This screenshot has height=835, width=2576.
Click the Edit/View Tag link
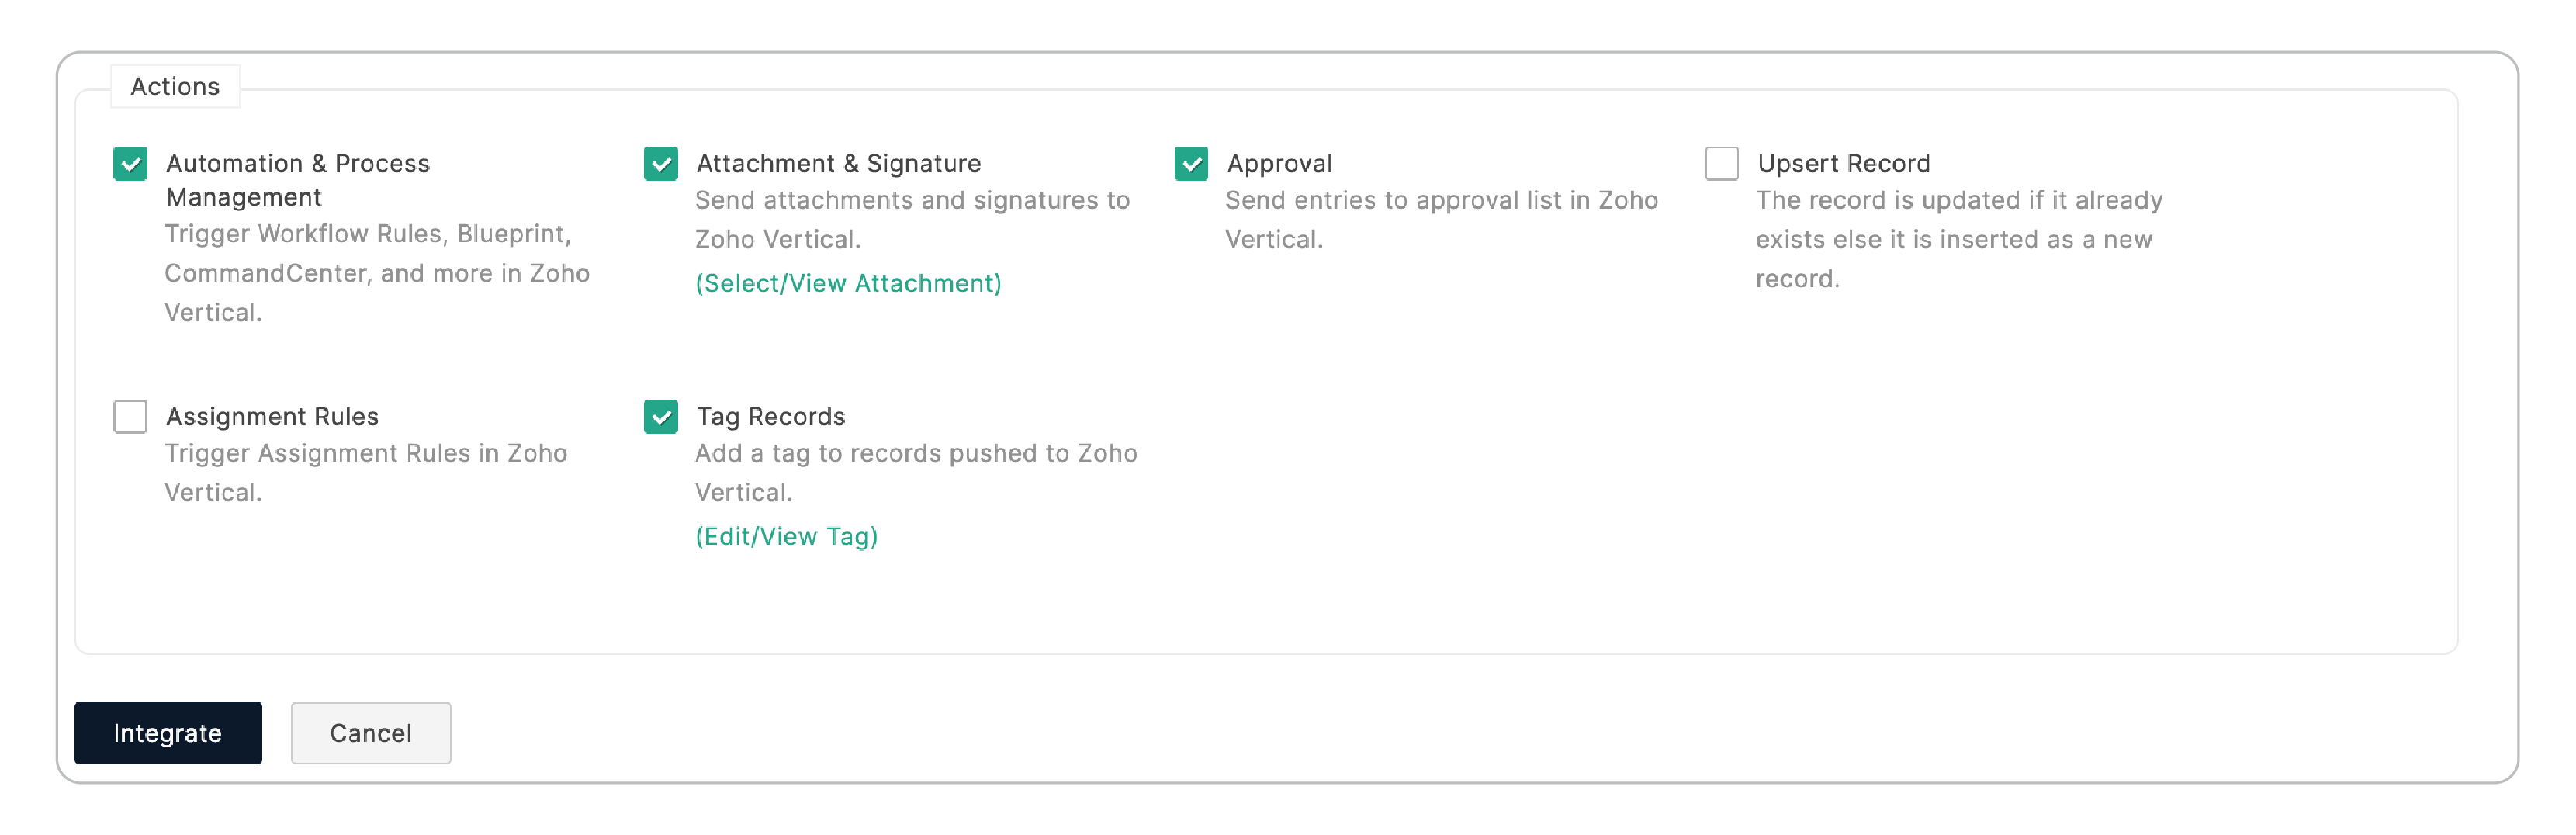(x=786, y=536)
